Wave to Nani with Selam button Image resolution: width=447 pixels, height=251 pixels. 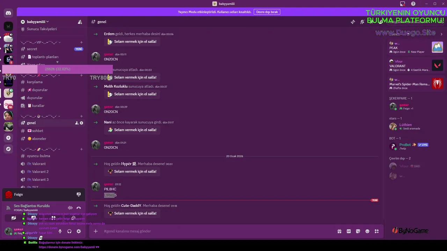point(132,130)
